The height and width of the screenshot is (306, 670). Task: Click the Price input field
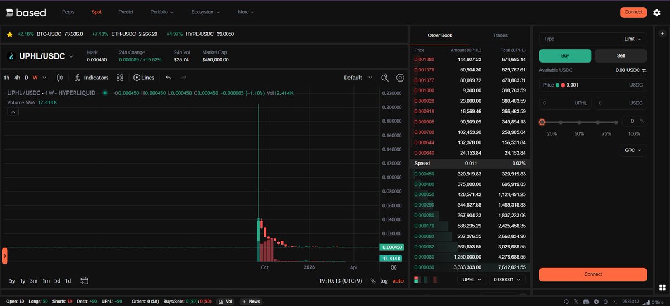[593, 85]
